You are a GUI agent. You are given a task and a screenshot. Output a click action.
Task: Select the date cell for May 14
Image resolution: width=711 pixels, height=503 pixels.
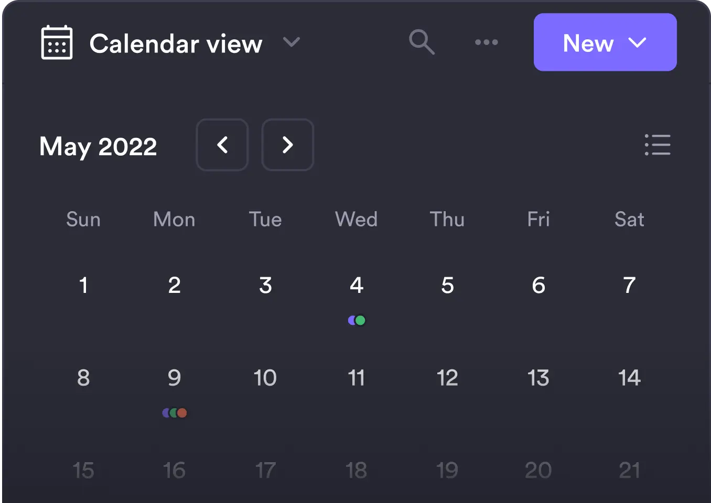629,378
